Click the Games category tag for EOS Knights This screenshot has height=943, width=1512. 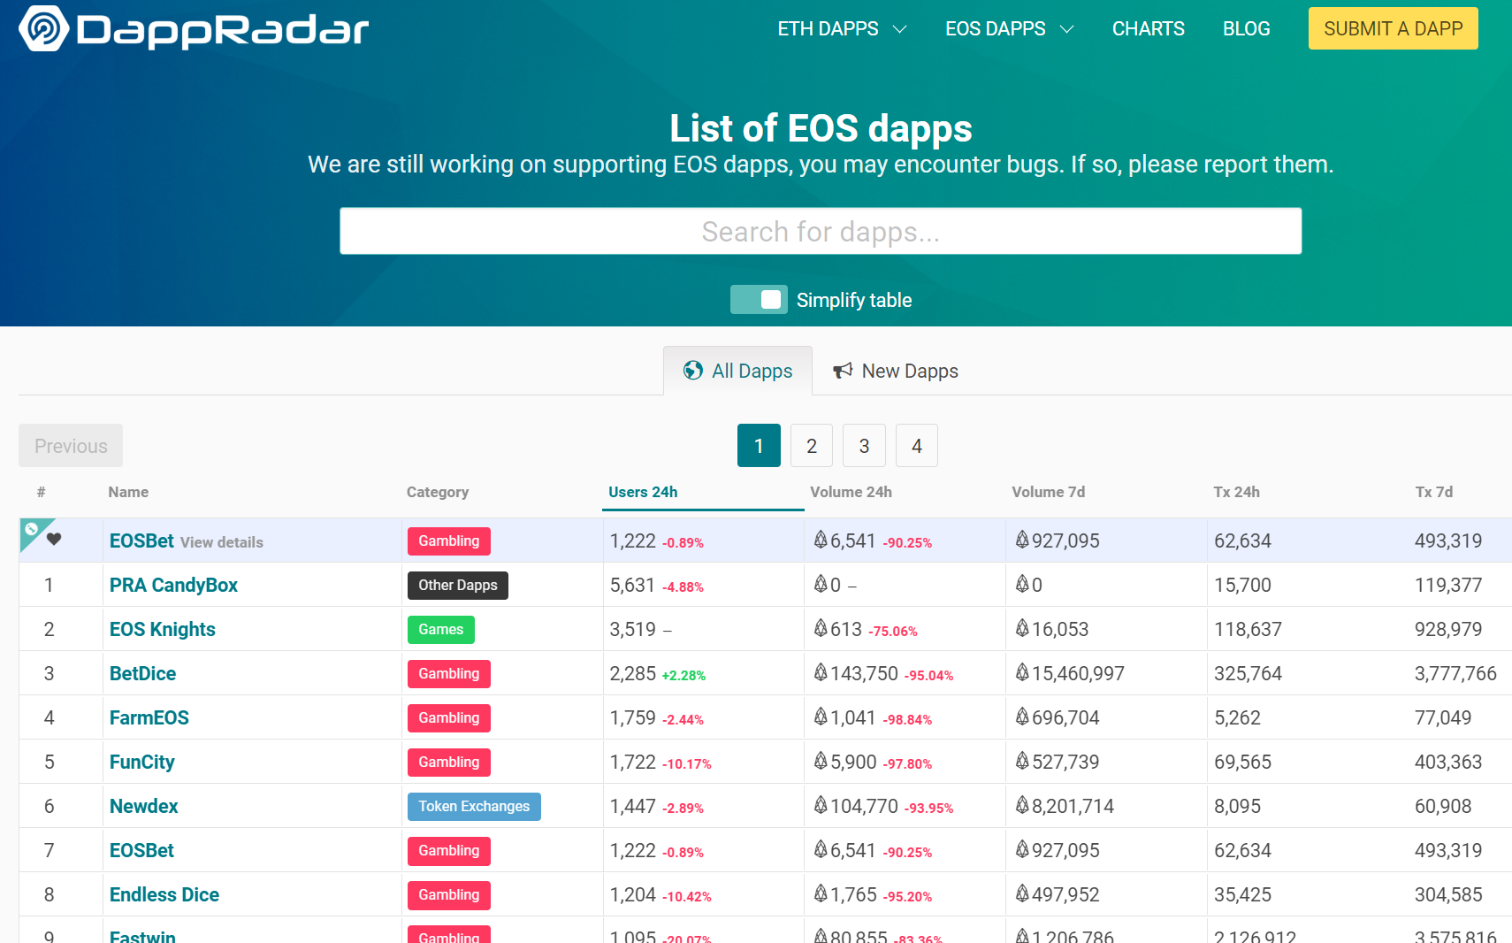click(x=441, y=630)
